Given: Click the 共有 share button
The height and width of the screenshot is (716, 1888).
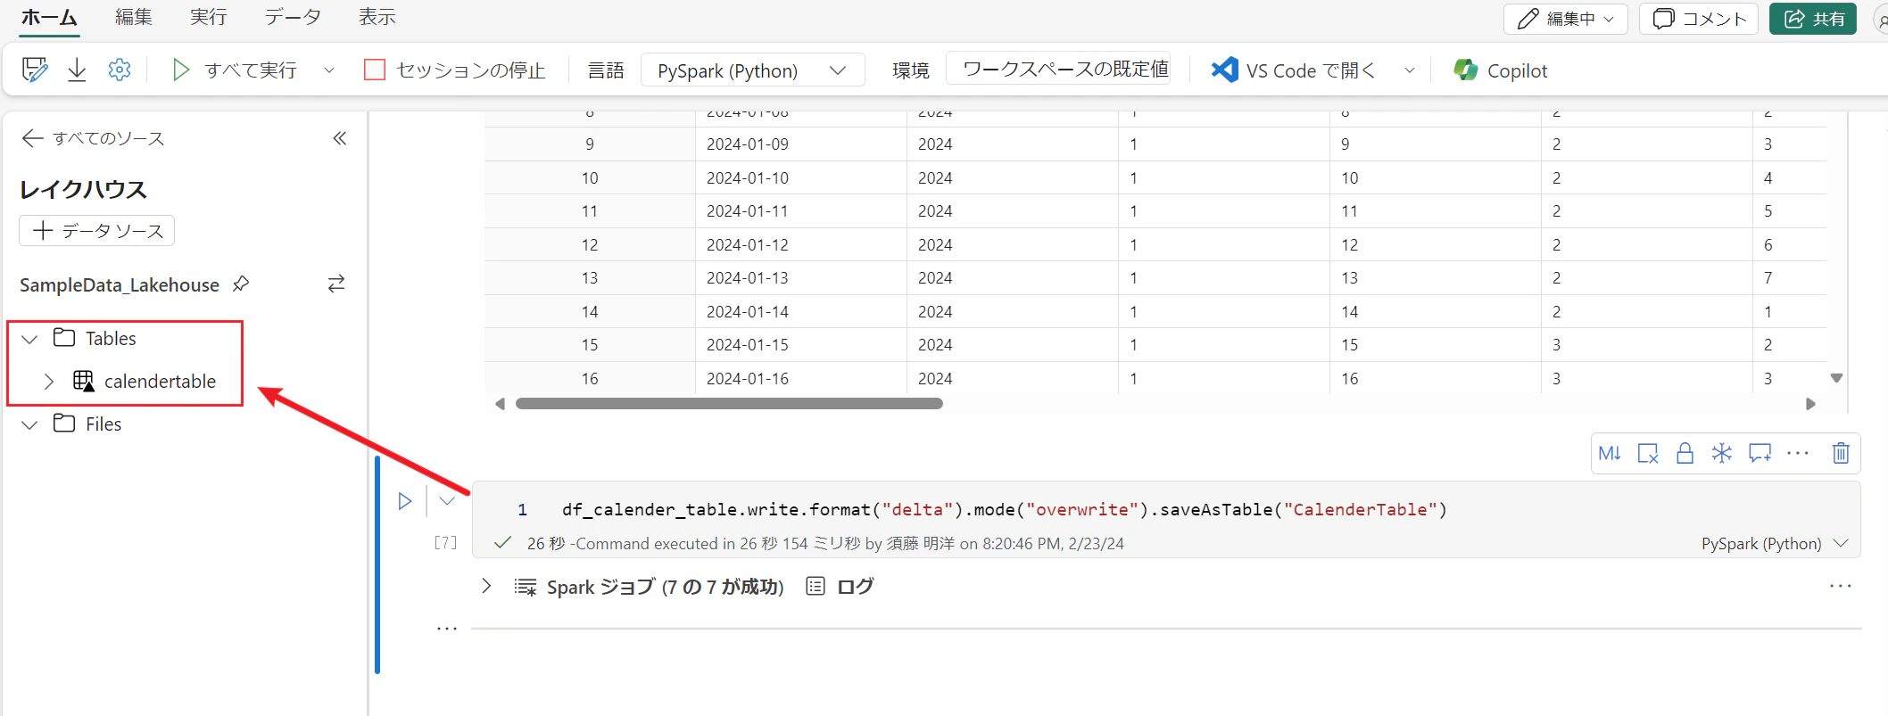Looking at the screenshot, I should point(1813,19).
